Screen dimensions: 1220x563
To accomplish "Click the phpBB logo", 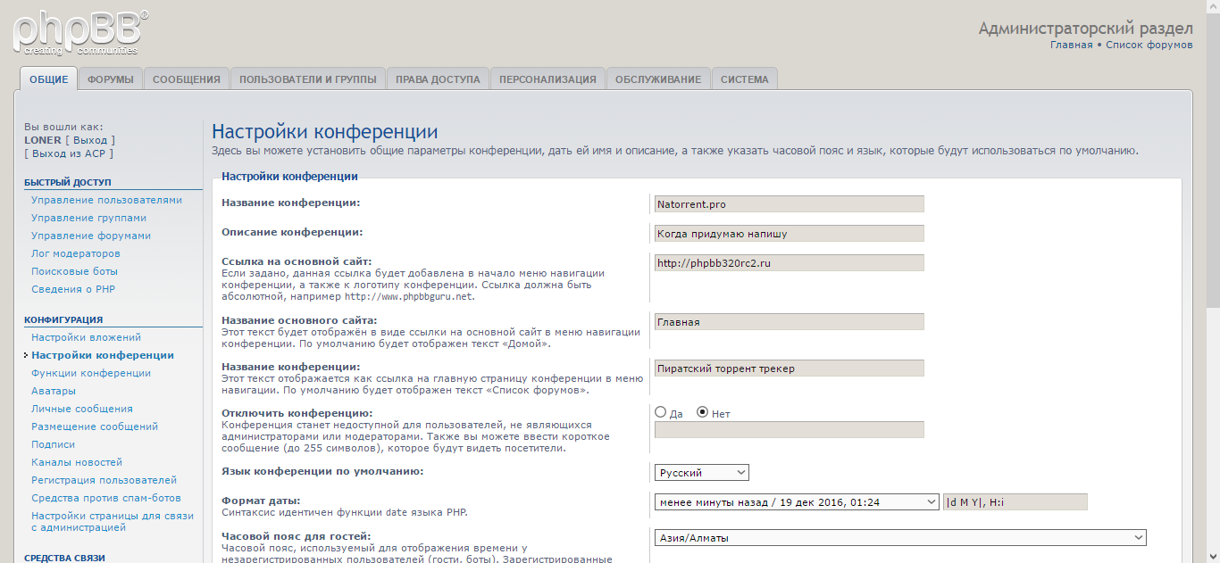I will click(79, 32).
